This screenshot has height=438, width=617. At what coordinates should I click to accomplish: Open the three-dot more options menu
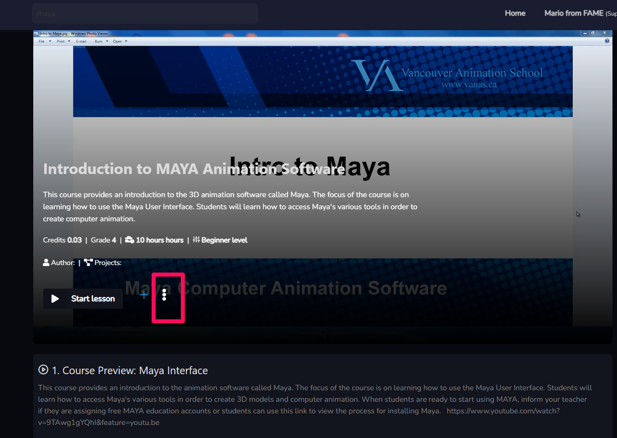[x=164, y=295]
